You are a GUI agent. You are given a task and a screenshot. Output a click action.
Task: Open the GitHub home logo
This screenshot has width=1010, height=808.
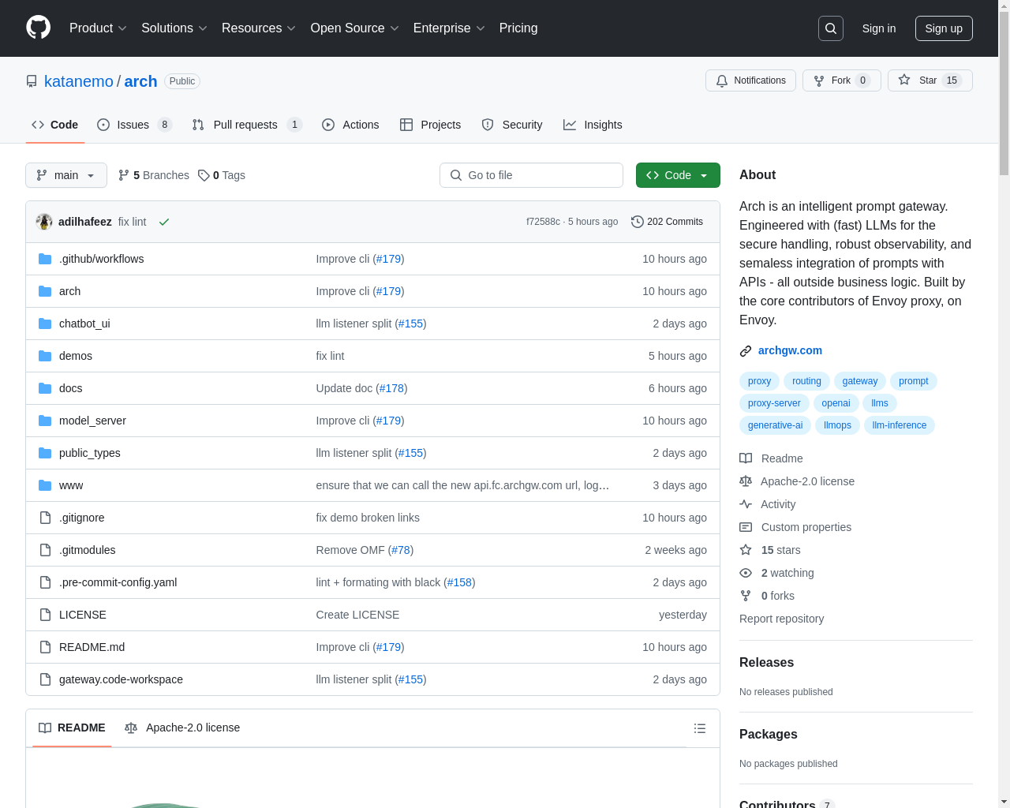tap(39, 28)
